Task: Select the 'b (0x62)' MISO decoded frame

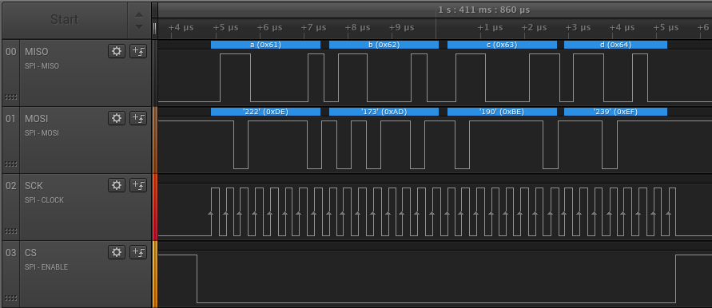Action: click(x=384, y=45)
